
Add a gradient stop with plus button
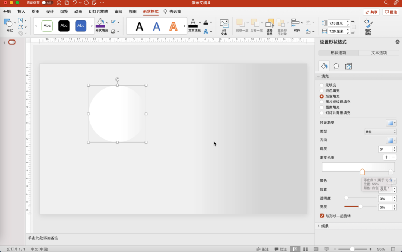(386, 157)
